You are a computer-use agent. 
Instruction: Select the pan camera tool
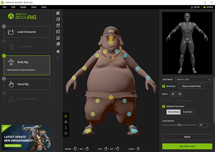[x=66, y=122]
